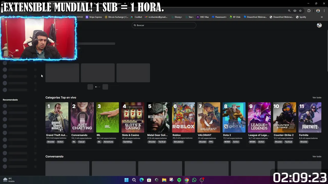Image resolution: width=328 pixels, height=184 pixels.
Task: Go to next slide in the featured carousel
Action: click(x=105, y=87)
